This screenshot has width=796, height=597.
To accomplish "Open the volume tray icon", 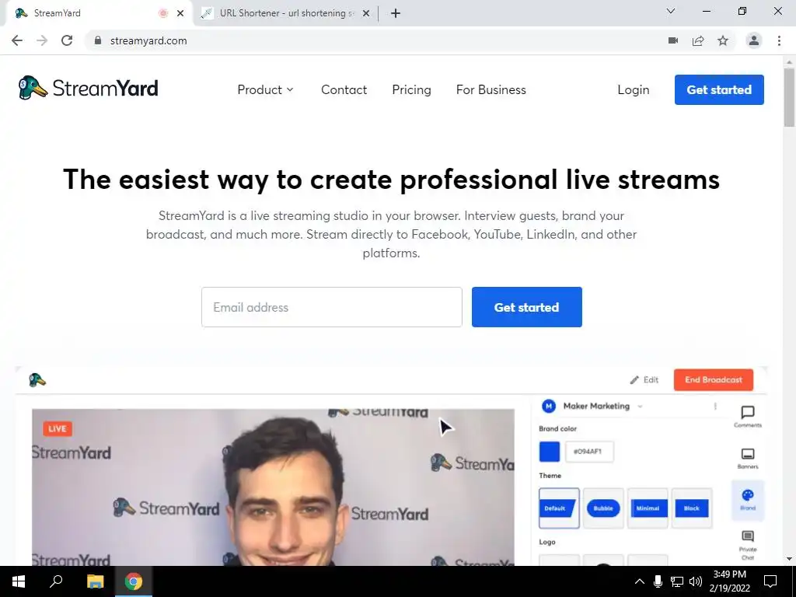I will [x=696, y=581].
